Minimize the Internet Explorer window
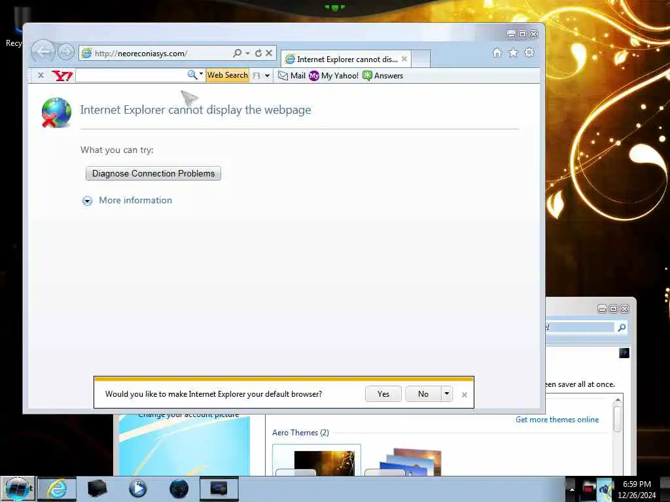The image size is (670, 502). pos(511,34)
